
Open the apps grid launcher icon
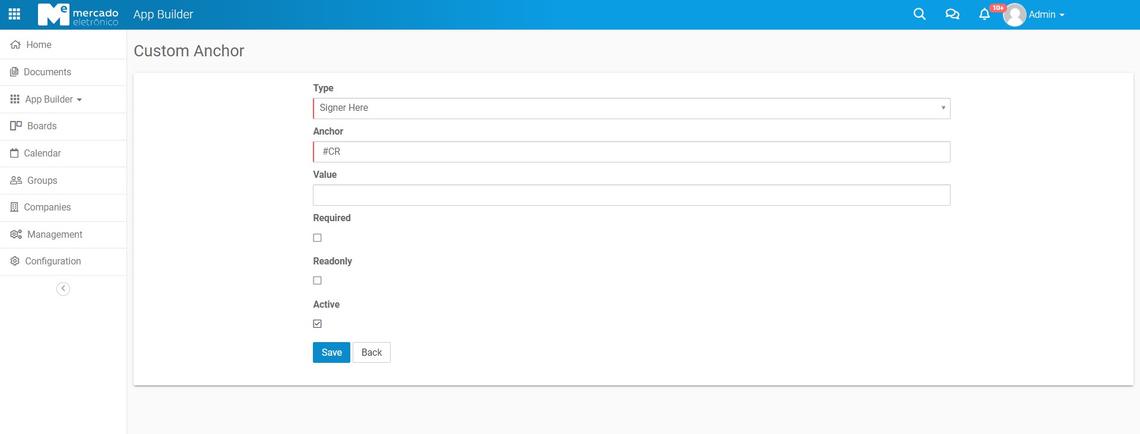click(x=15, y=14)
